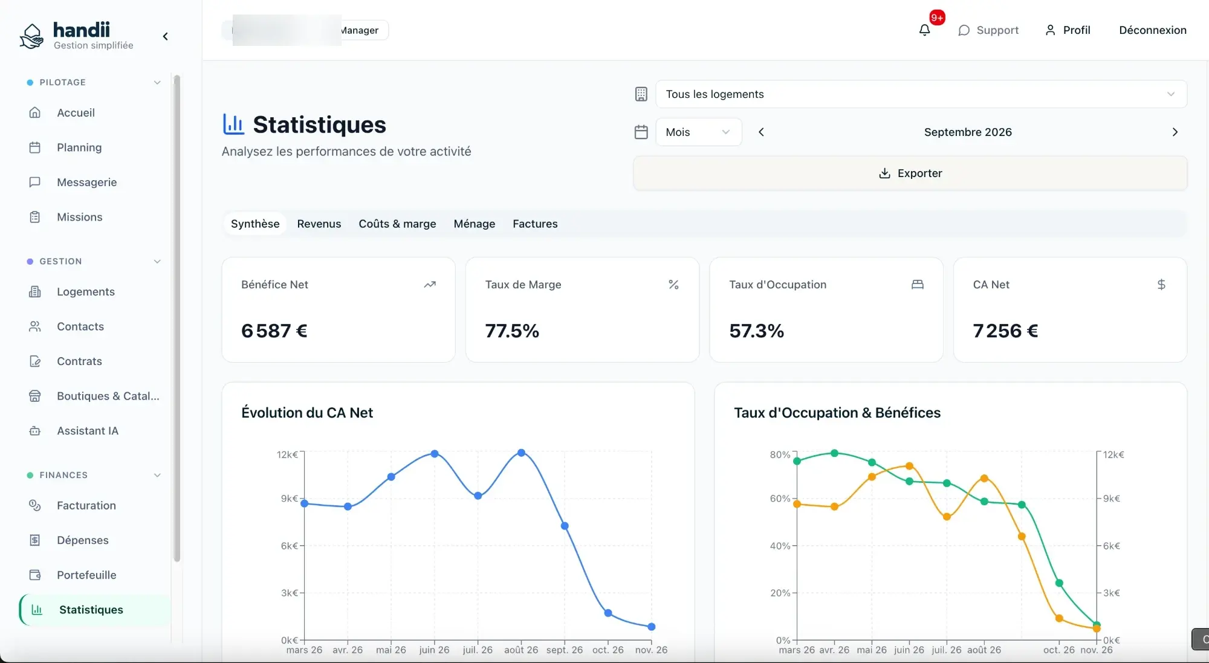This screenshot has width=1209, height=663.
Task: Switch to the Ménage tab
Action: coord(475,224)
